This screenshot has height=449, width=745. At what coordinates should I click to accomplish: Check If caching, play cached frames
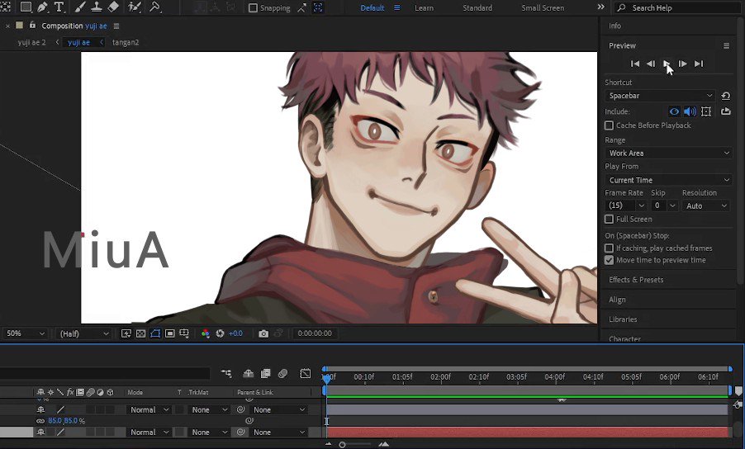pyautogui.click(x=609, y=248)
